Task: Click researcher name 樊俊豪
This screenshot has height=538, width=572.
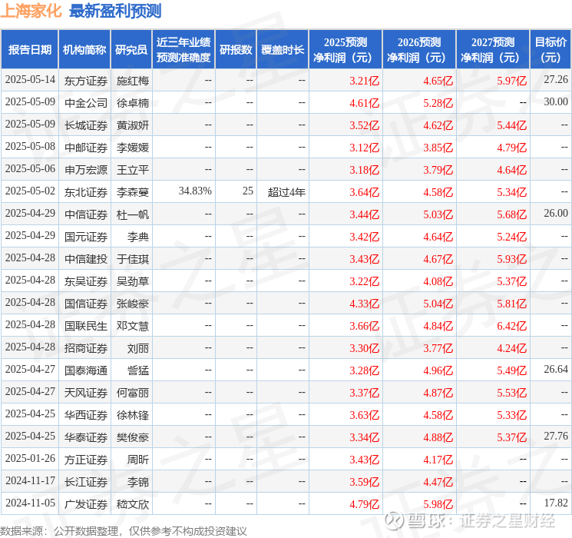Action: pyautogui.click(x=132, y=437)
